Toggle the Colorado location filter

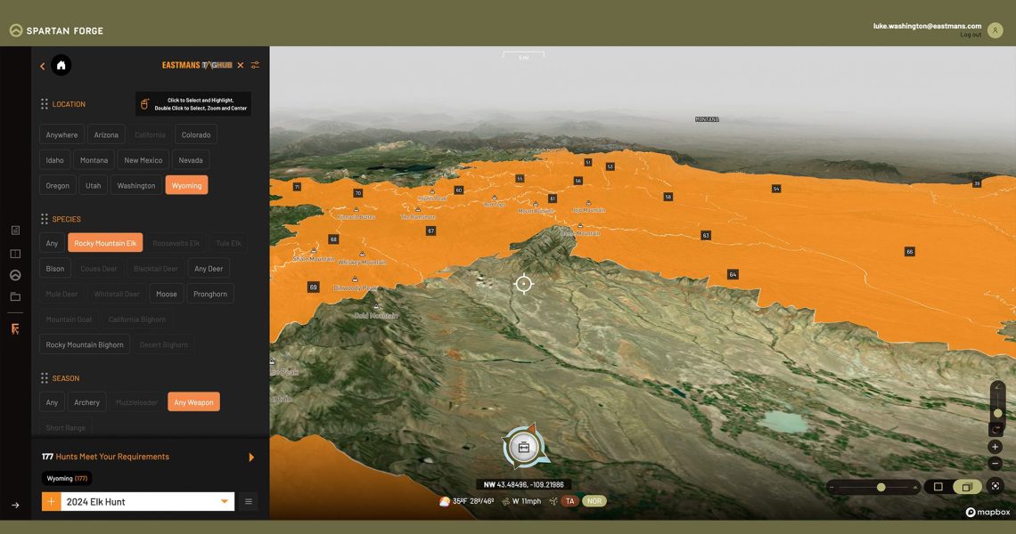pyautogui.click(x=196, y=135)
